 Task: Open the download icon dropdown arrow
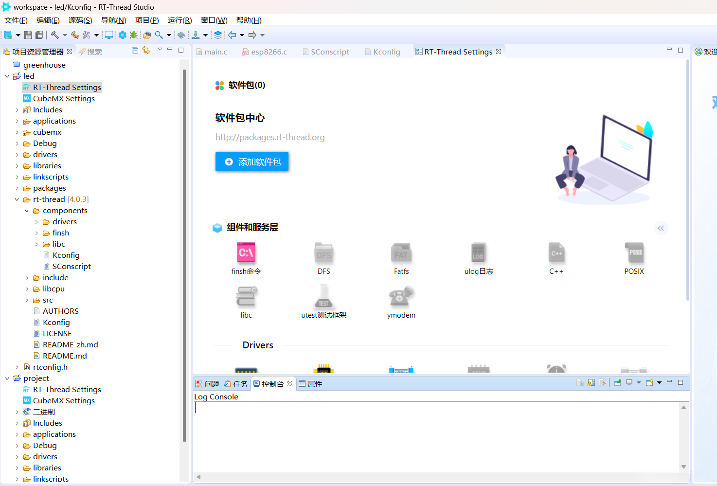tap(205, 35)
